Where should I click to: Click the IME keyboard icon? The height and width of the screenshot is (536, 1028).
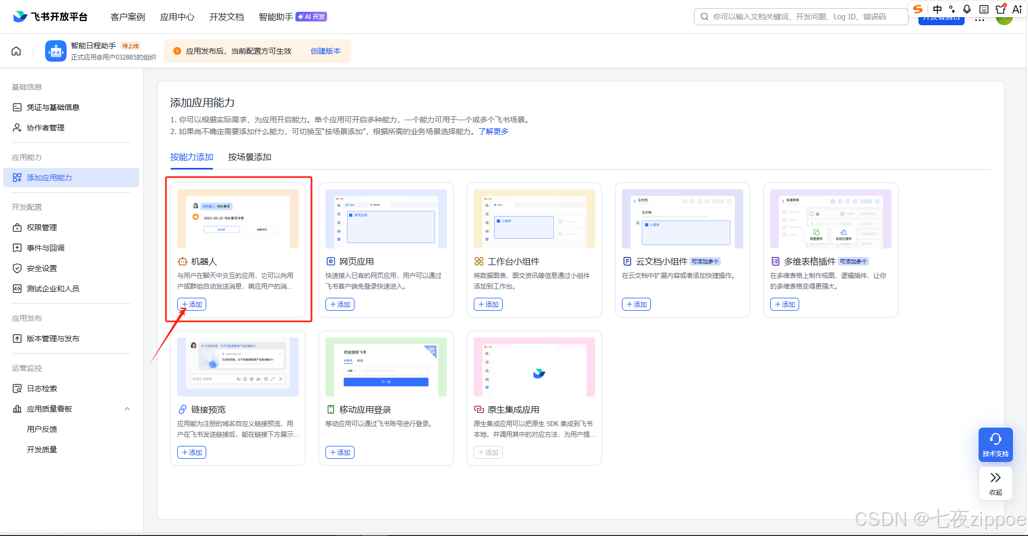tap(984, 9)
